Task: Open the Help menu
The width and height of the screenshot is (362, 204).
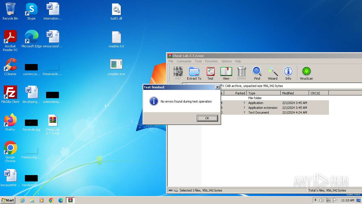Action: [238, 61]
